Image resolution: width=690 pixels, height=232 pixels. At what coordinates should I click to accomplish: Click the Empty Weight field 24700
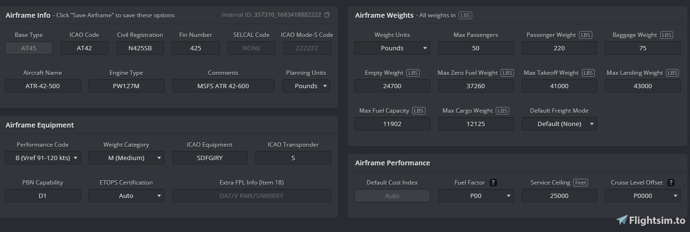coord(392,86)
